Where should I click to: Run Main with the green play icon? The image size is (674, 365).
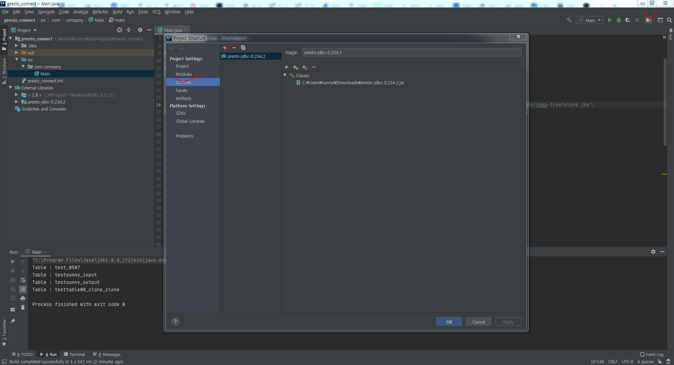point(610,20)
